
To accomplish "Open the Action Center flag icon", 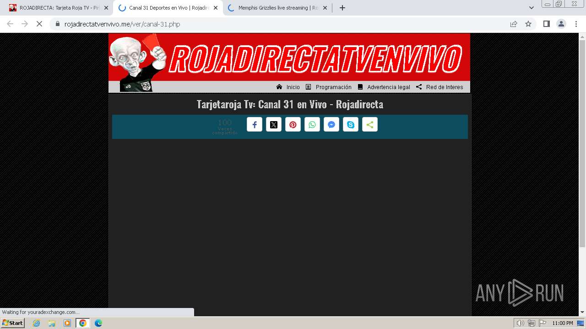I will pos(543,323).
